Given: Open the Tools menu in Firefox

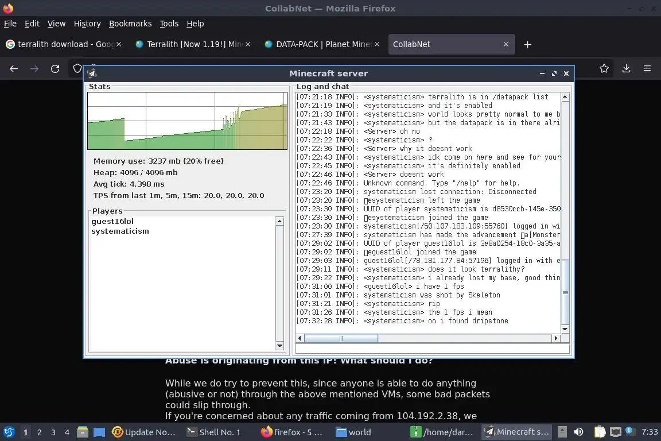Looking at the screenshot, I should point(169,24).
